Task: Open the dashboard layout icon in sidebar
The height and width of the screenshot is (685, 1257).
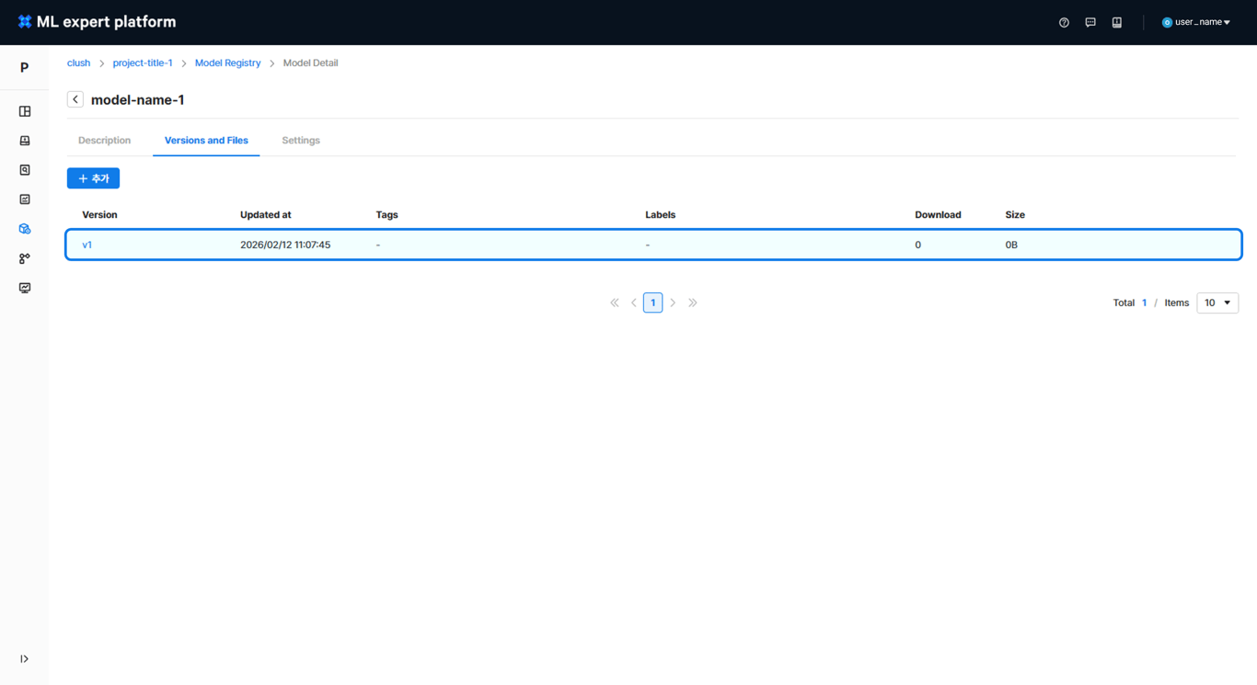Action: point(25,111)
